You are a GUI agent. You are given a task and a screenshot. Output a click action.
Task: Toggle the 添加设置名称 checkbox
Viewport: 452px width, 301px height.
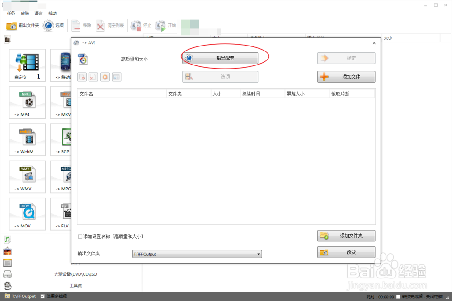pyautogui.click(x=80, y=236)
